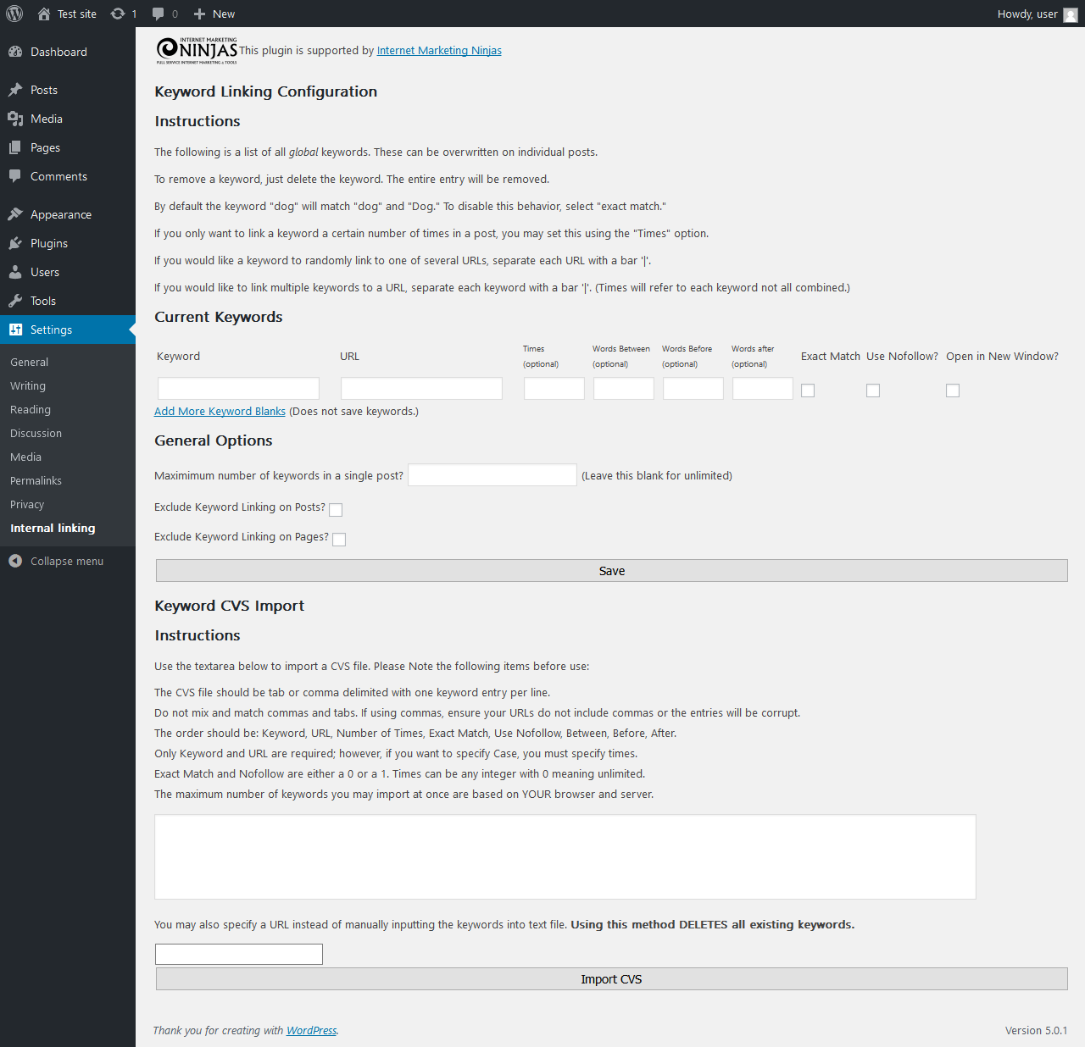Select Discussion in Settings submenu

[36, 433]
